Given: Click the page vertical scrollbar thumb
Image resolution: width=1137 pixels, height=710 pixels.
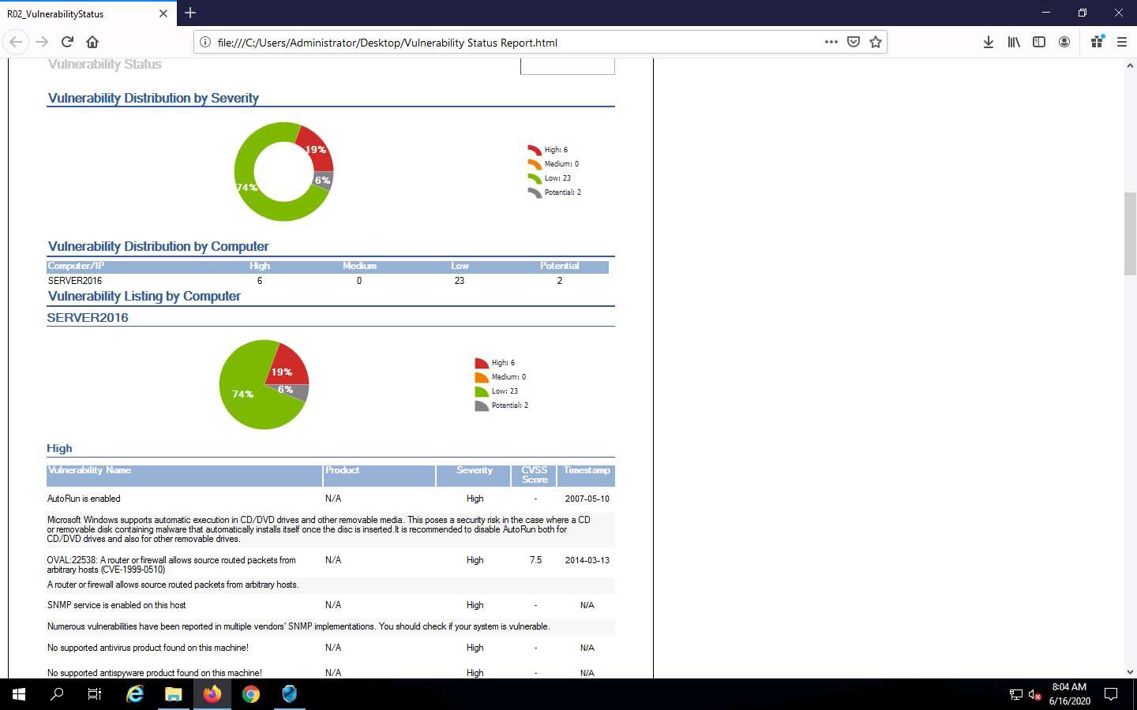Looking at the screenshot, I should pos(1130,234).
